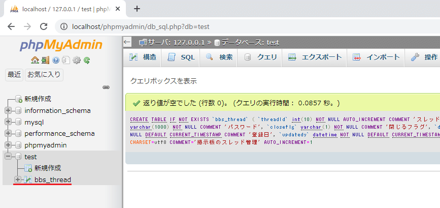Open the インポート import tab
Image resolution: width=440 pixels, height=208 pixels.
pyautogui.click(x=376, y=57)
